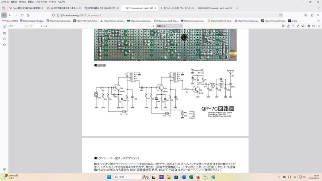Viewport: 322px width, 181px height.
Task: Open the au log bookmark
Action: point(292,21)
